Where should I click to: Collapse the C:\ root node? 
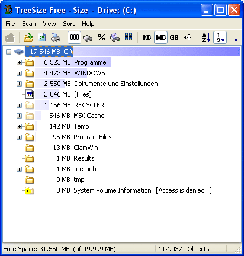tap(8, 52)
